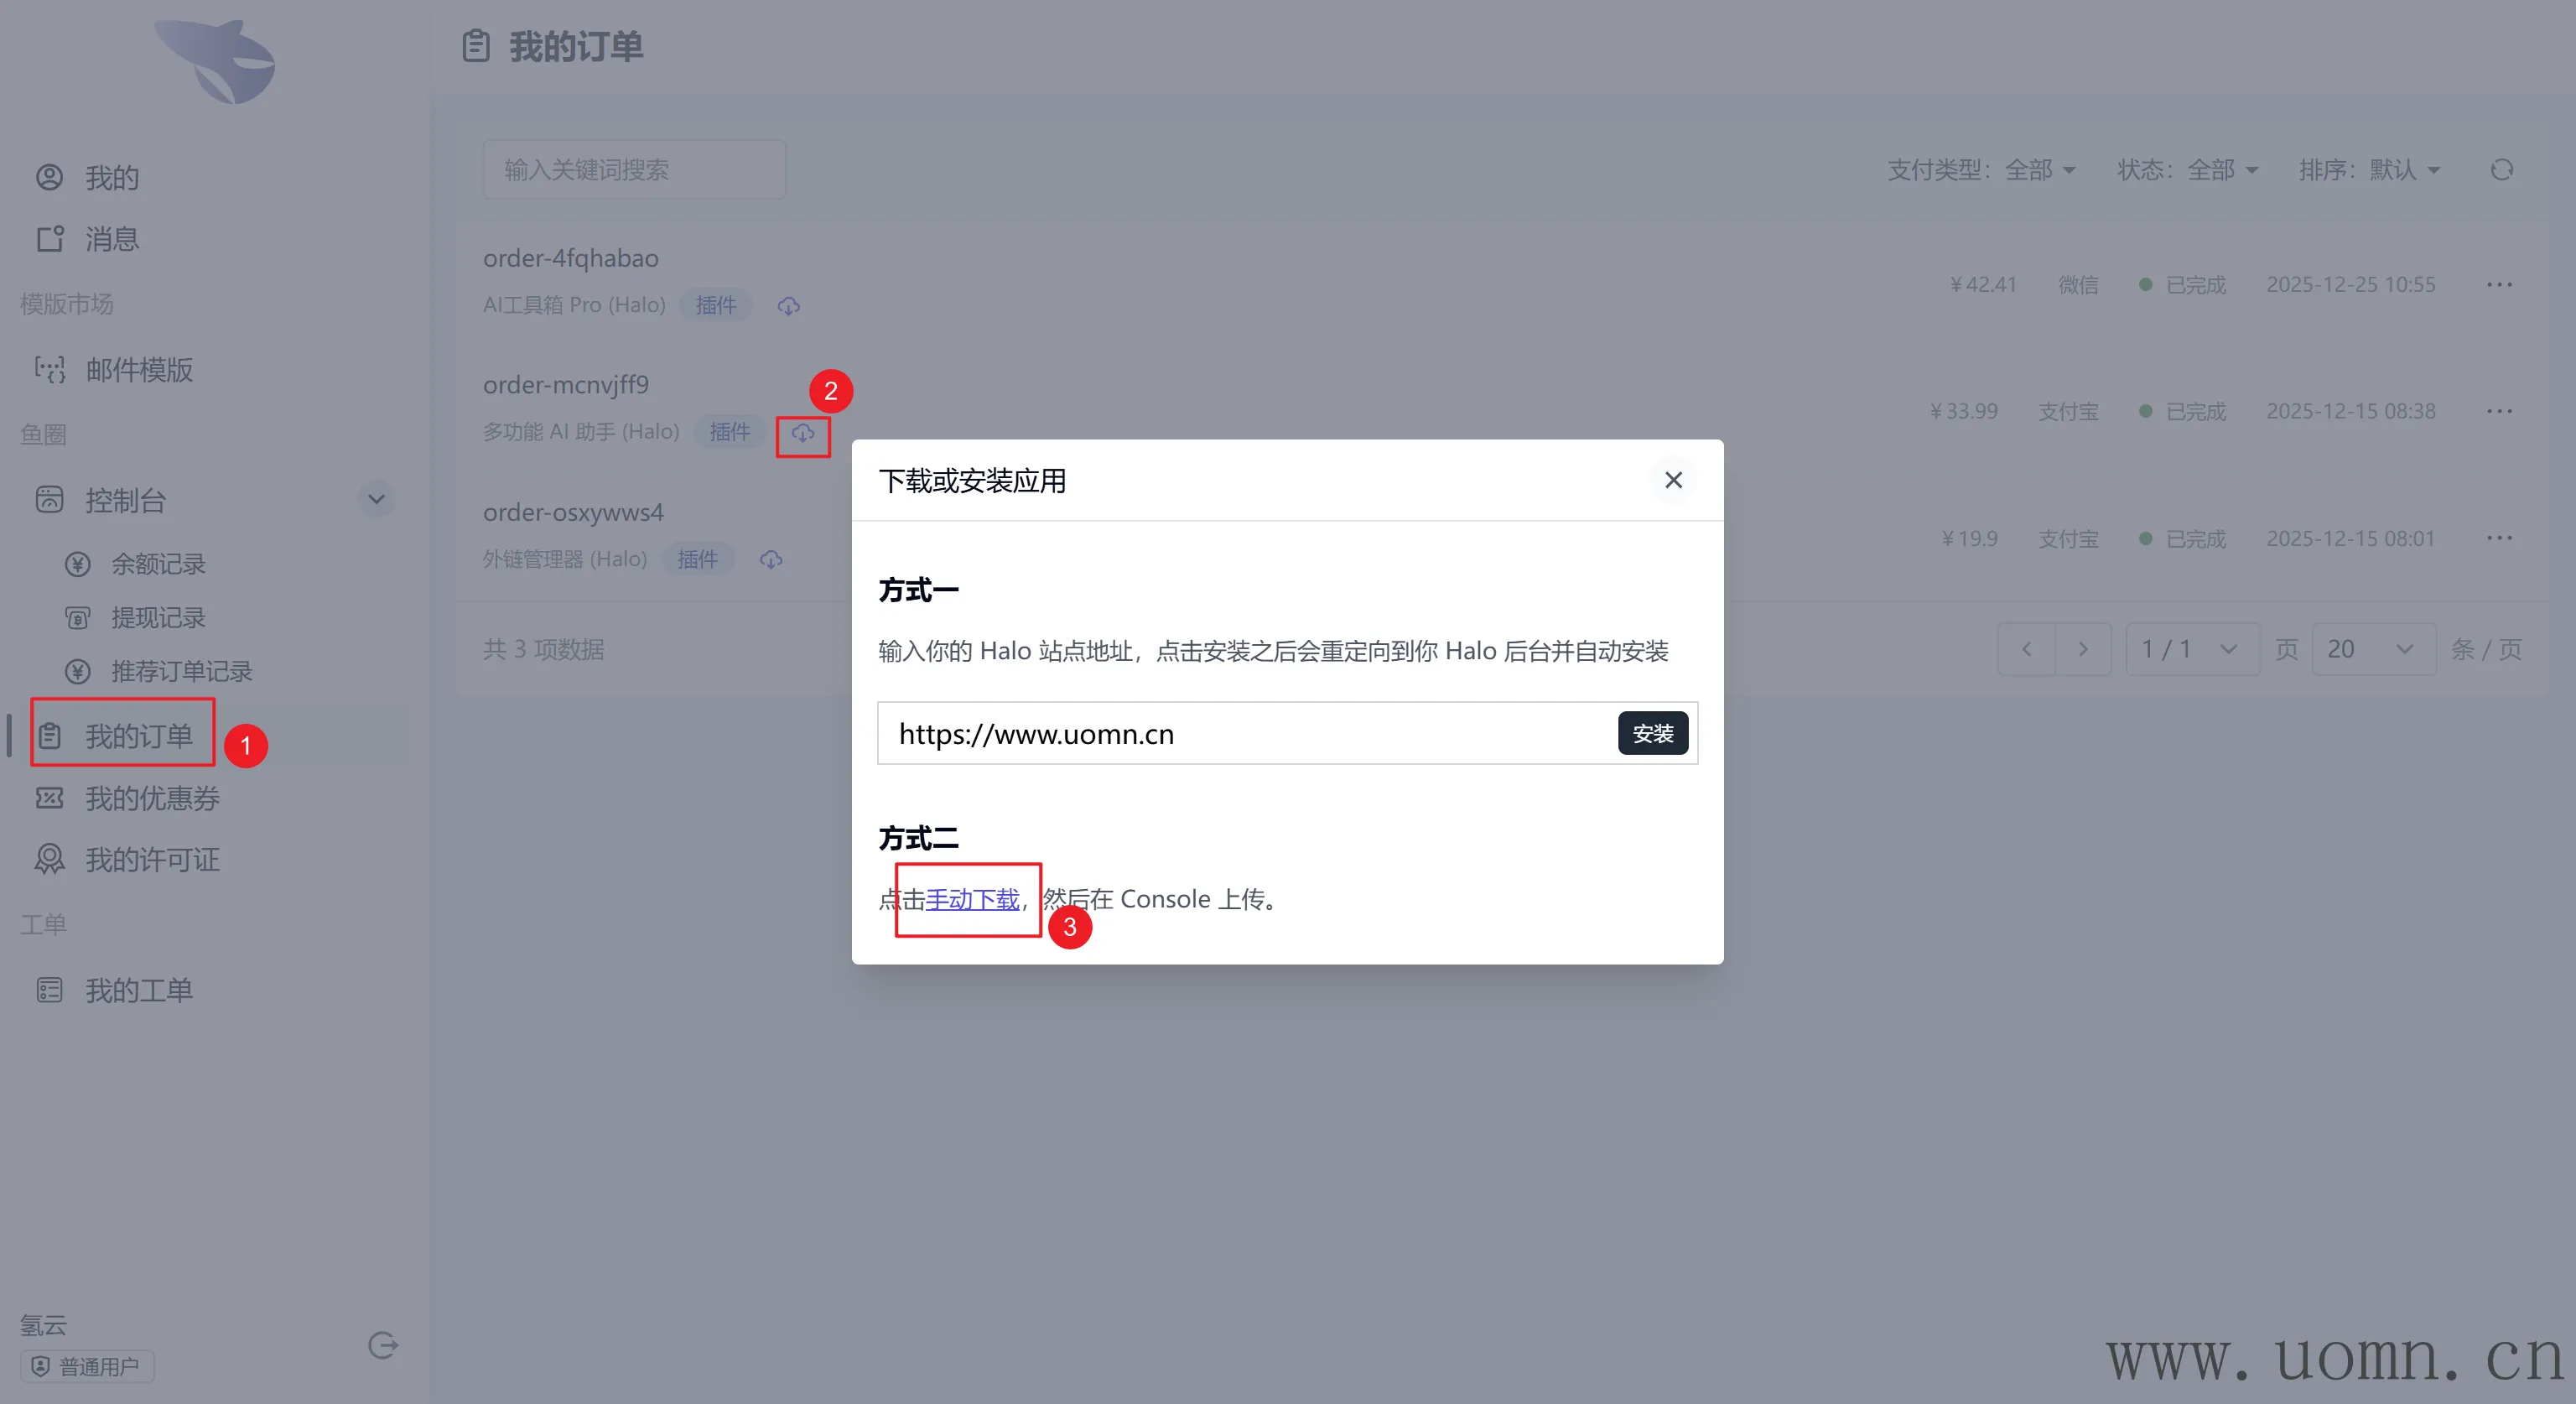Click the 手动下载 link
Image resolution: width=2576 pixels, height=1404 pixels.
coord(972,899)
